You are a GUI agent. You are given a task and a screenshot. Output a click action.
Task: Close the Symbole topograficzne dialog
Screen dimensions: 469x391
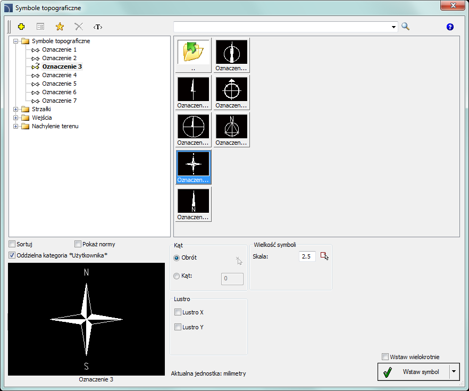[x=453, y=5]
